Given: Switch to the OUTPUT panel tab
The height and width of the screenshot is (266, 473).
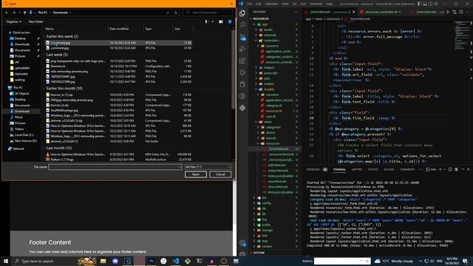Looking at the screenshot, I should [372, 169].
